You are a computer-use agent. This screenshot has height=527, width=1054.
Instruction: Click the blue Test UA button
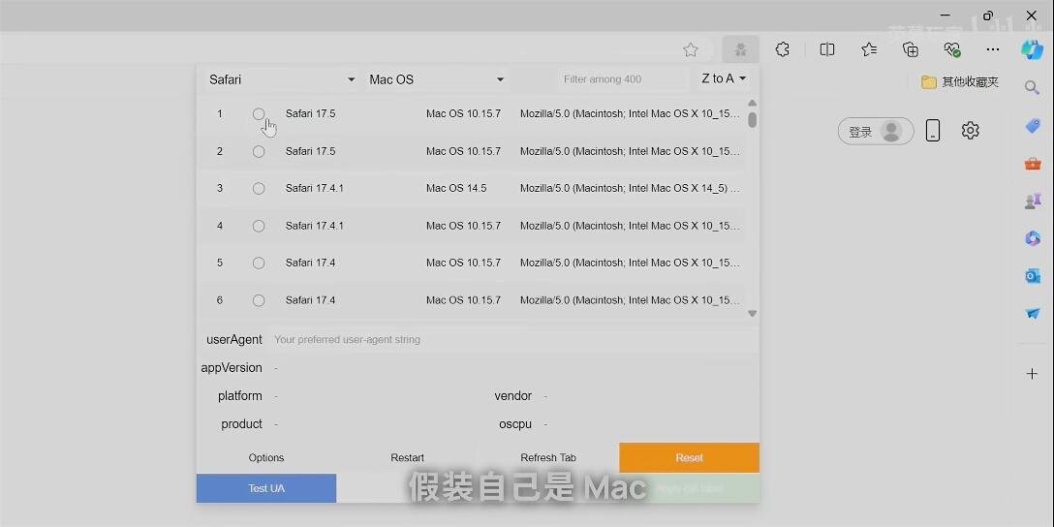point(266,488)
